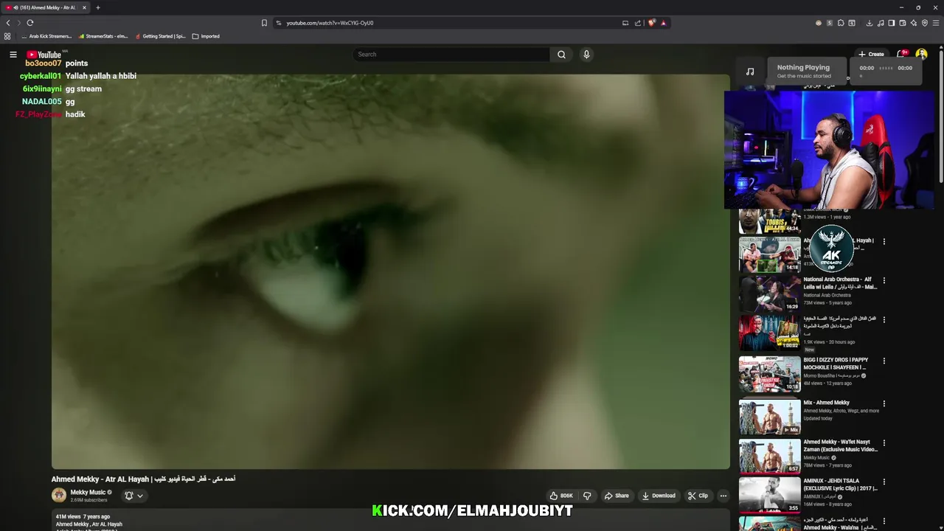
Task: Reload the page with the refresh icon
Action: pos(30,23)
